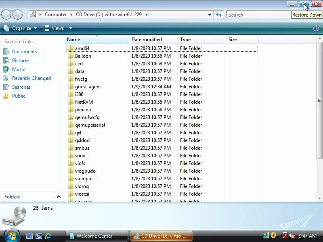Click the Back navigation arrow button
The image size is (323, 242).
point(6,15)
